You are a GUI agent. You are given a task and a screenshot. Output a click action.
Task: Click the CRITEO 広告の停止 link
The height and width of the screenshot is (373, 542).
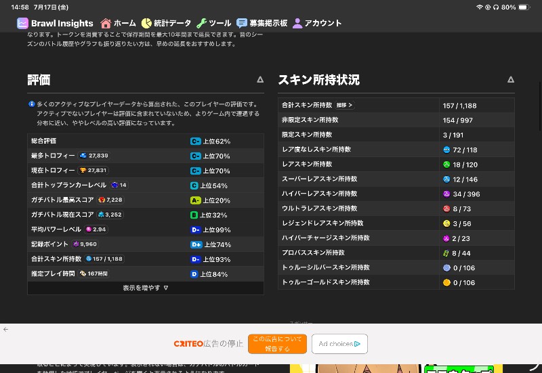point(209,344)
